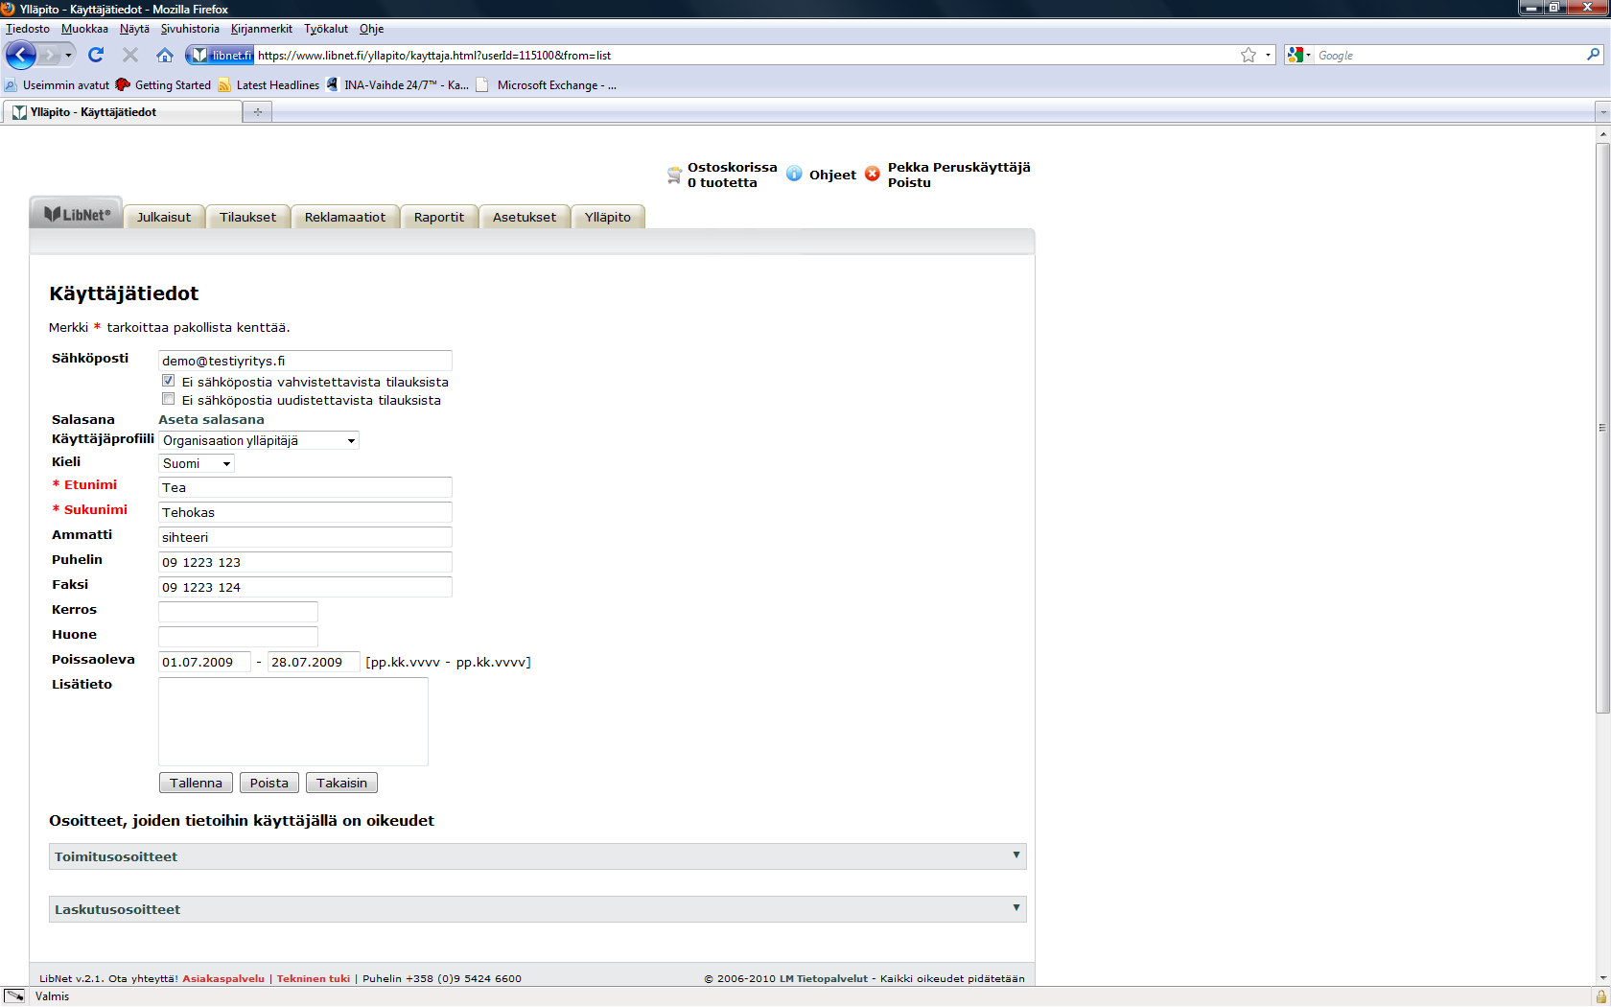Viewport: 1611px width, 1007px height.
Task: Switch to the Tilaukset tab
Action: 247,217
